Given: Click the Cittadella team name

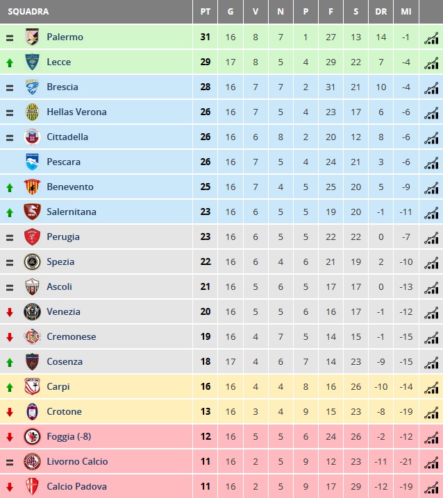Looking at the screenshot, I should click(x=67, y=137).
